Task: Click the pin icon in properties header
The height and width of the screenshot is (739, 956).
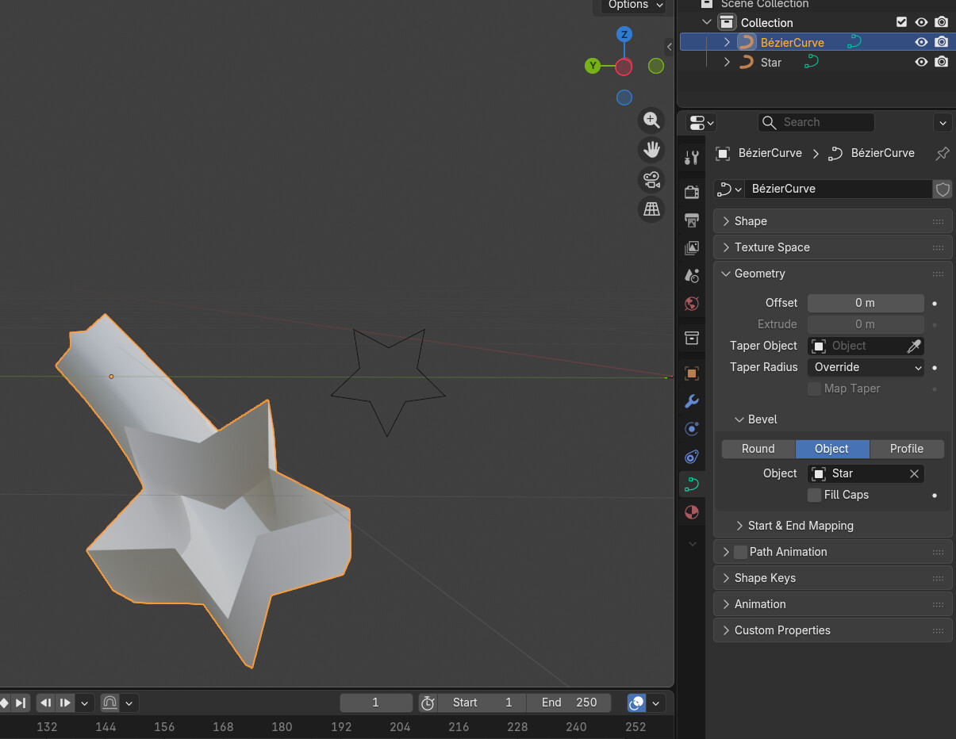Action: click(x=943, y=153)
